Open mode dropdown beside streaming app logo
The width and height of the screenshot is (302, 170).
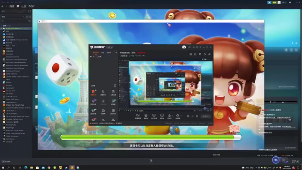click(109, 47)
